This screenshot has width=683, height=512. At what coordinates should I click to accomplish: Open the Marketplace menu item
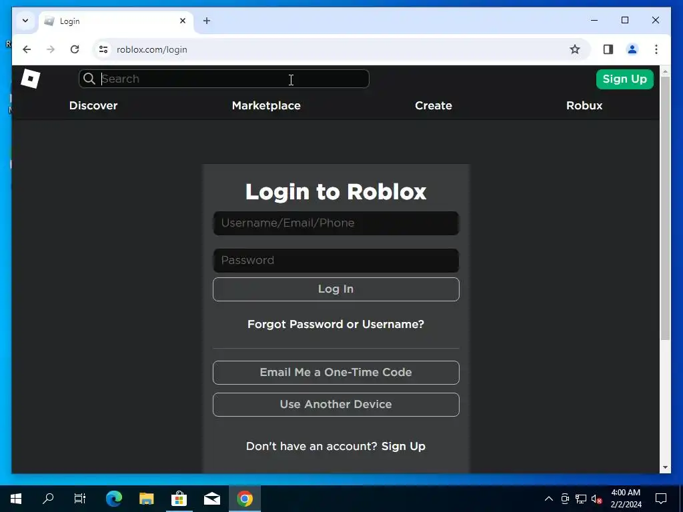266,106
